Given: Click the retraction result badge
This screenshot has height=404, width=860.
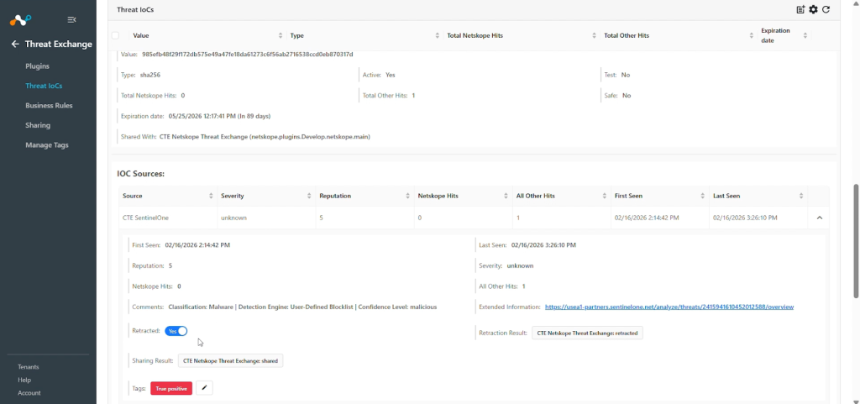Looking at the screenshot, I should pos(587,333).
